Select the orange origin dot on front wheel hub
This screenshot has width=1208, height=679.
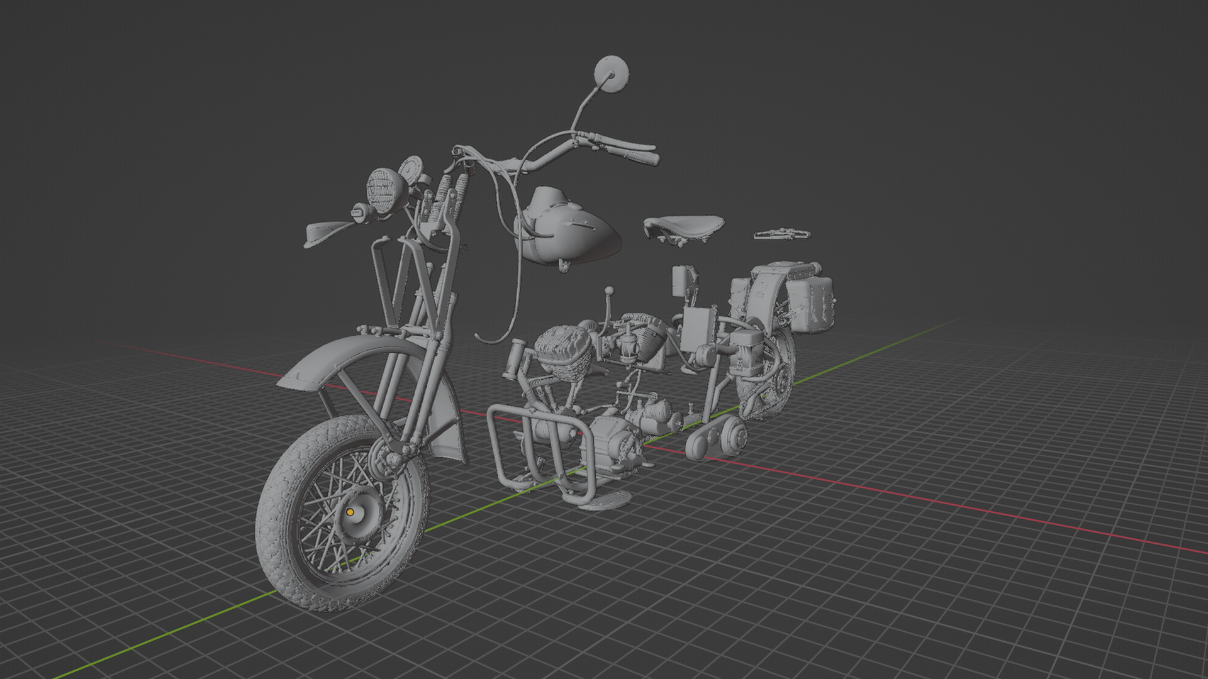350,513
